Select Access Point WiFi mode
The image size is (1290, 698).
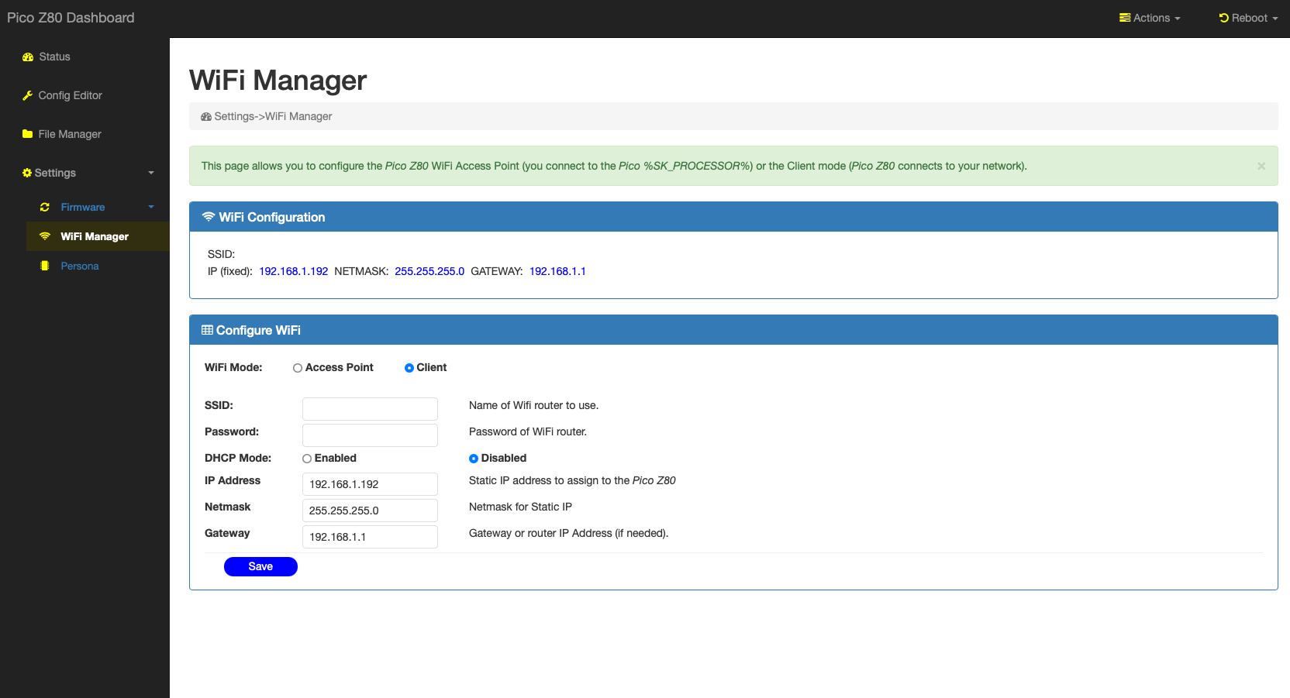pos(297,368)
